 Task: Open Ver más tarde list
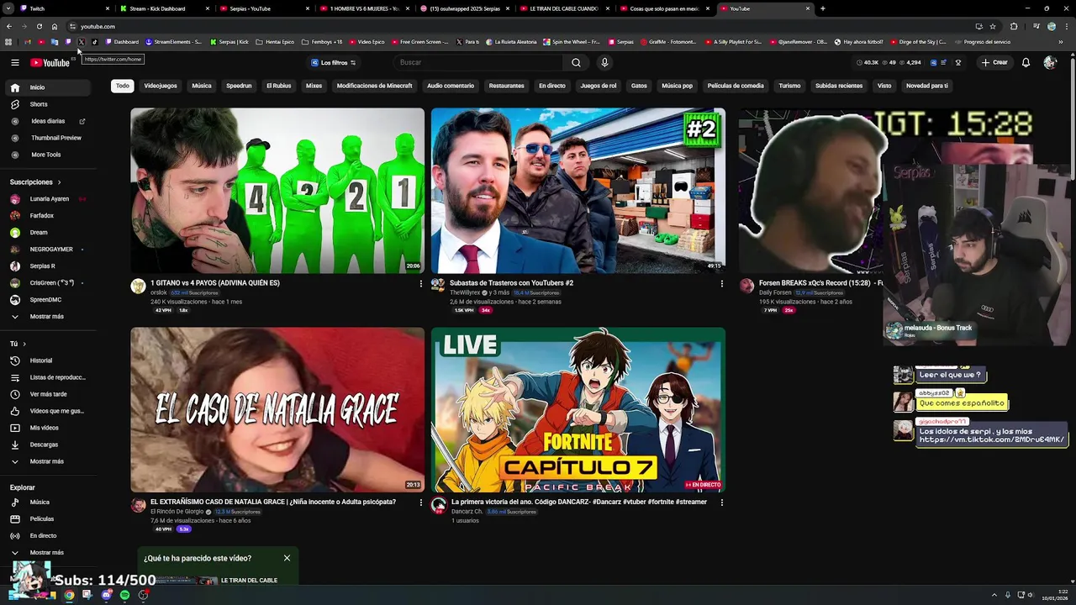click(x=49, y=394)
